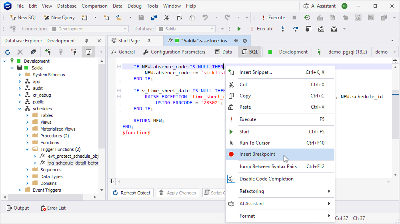Switch to the Configuration Parameters tab
The width and height of the screenshot is (400, 224).
point(174,52)
